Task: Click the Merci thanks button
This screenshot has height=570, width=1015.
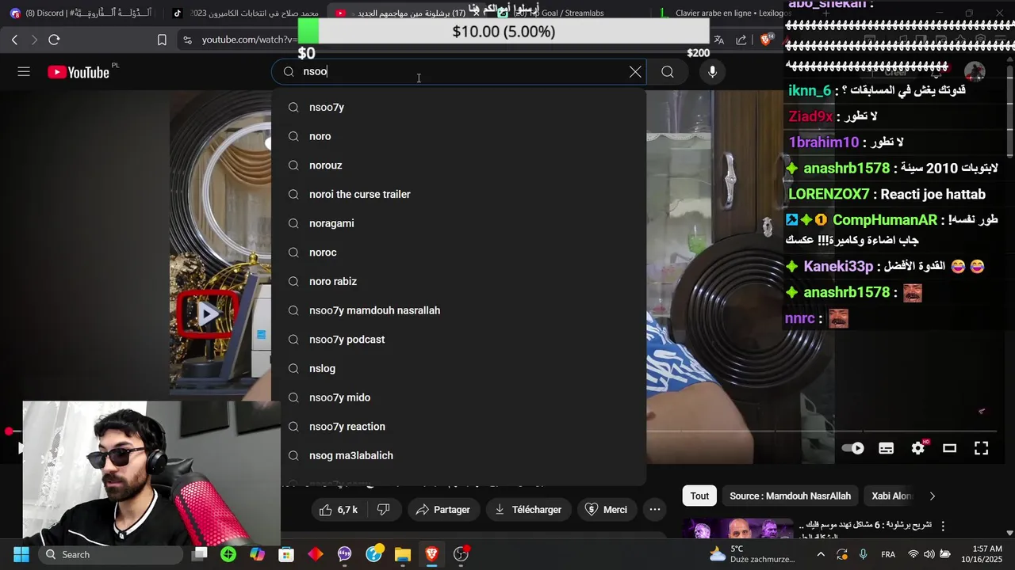Action: (x=606, y=510)
